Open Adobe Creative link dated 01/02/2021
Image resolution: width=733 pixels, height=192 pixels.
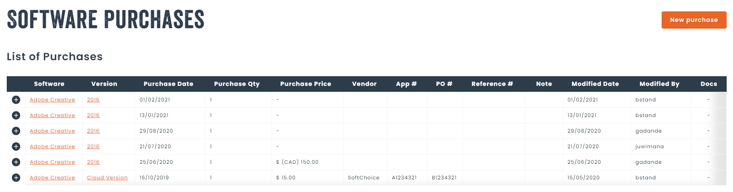click(52, 100)
